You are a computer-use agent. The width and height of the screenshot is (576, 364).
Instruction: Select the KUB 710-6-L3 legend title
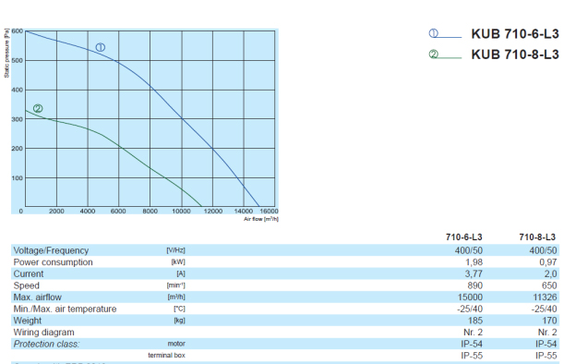515,34
